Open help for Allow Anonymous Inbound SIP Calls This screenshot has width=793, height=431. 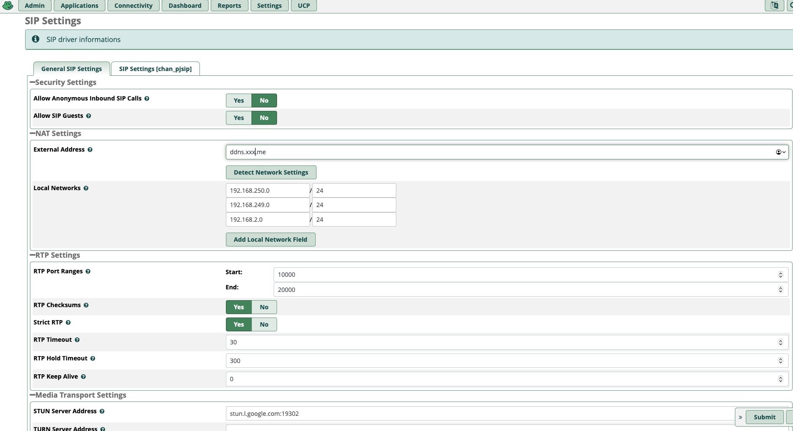click(147, 98)
